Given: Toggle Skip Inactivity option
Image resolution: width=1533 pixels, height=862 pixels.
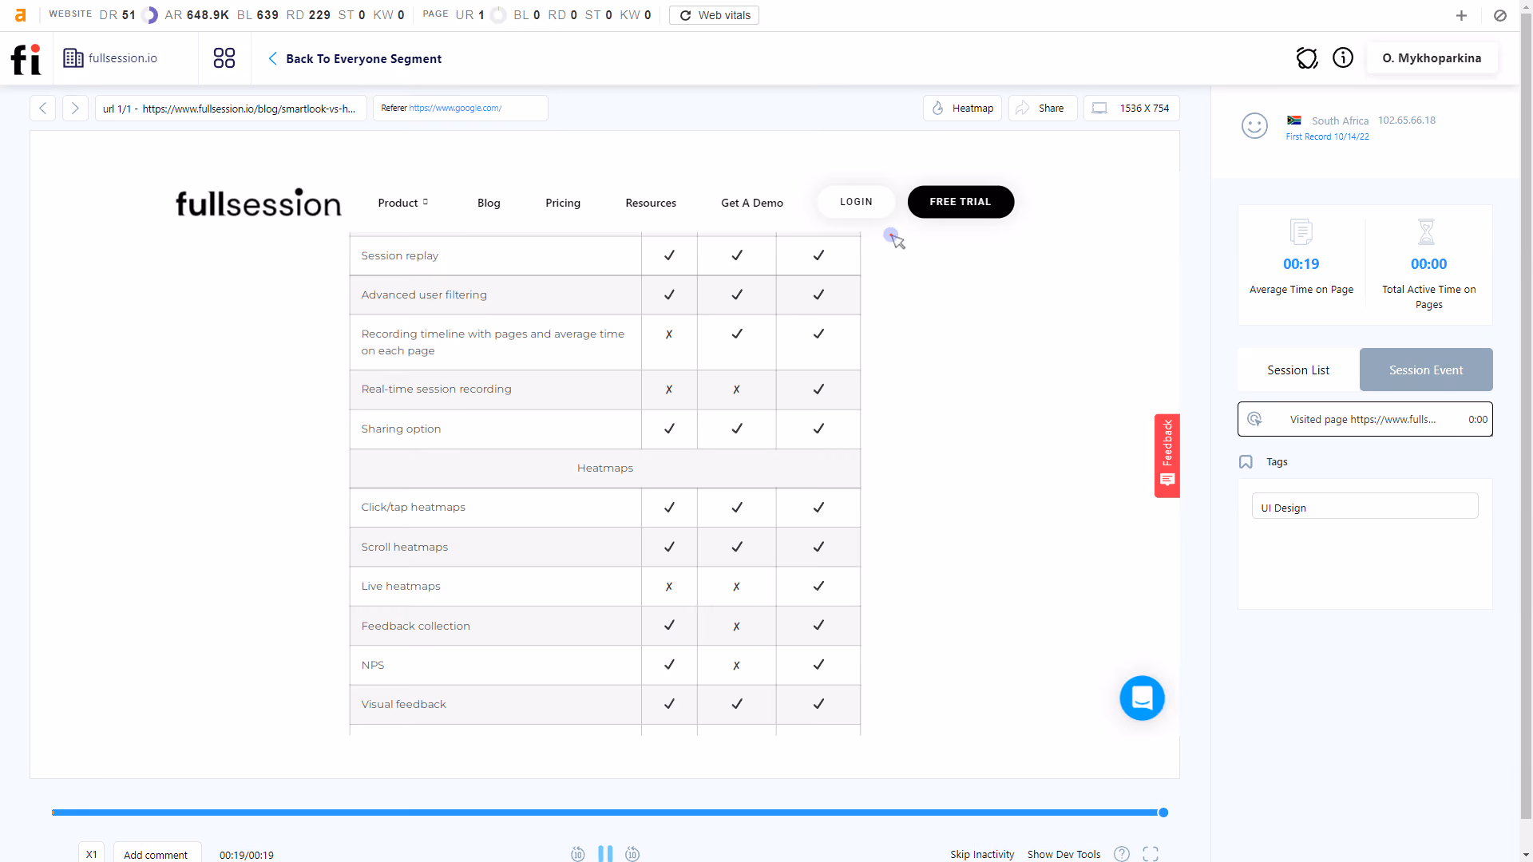Looking at the screenshot, I should click(x=982, y=854).
